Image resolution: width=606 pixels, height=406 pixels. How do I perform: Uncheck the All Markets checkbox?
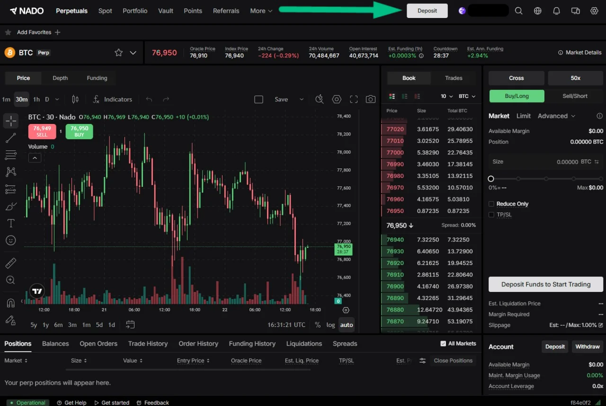tap(443, 344)
